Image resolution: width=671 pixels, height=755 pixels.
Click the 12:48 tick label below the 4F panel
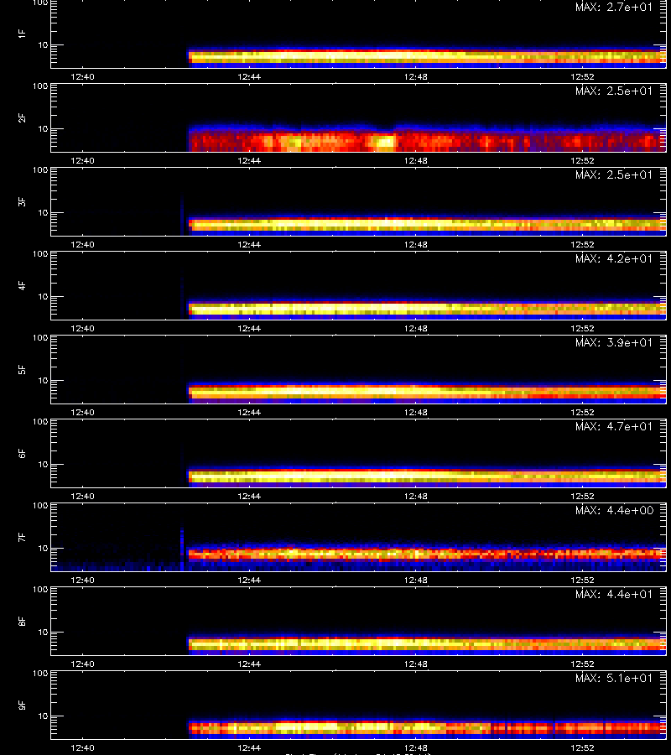(415, 328)
